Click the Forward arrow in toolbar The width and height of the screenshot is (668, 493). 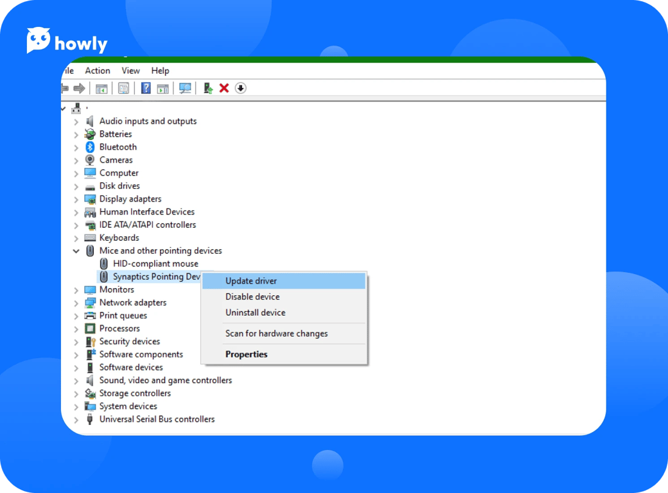tap(79, 88)
